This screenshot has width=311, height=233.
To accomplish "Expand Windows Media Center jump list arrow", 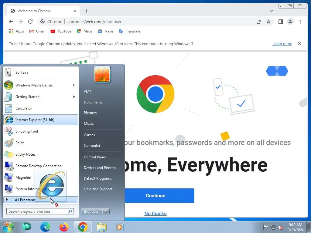I will [x=74, y=85].
